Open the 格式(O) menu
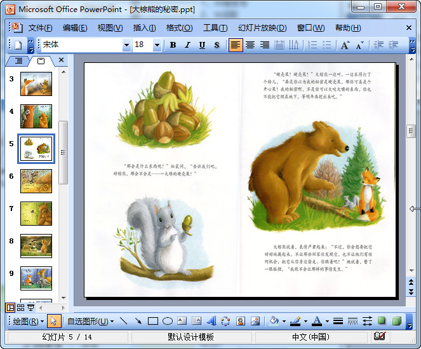This screenshot has height=349, width=421. tap(179, 28)
